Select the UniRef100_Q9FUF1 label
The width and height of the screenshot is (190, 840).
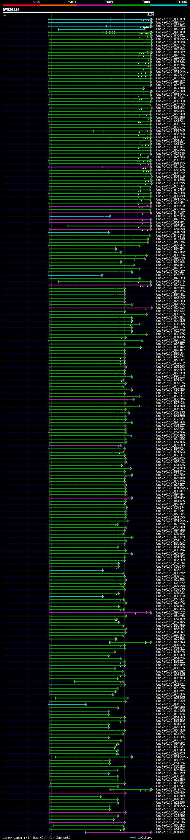(x=170, y=226)
